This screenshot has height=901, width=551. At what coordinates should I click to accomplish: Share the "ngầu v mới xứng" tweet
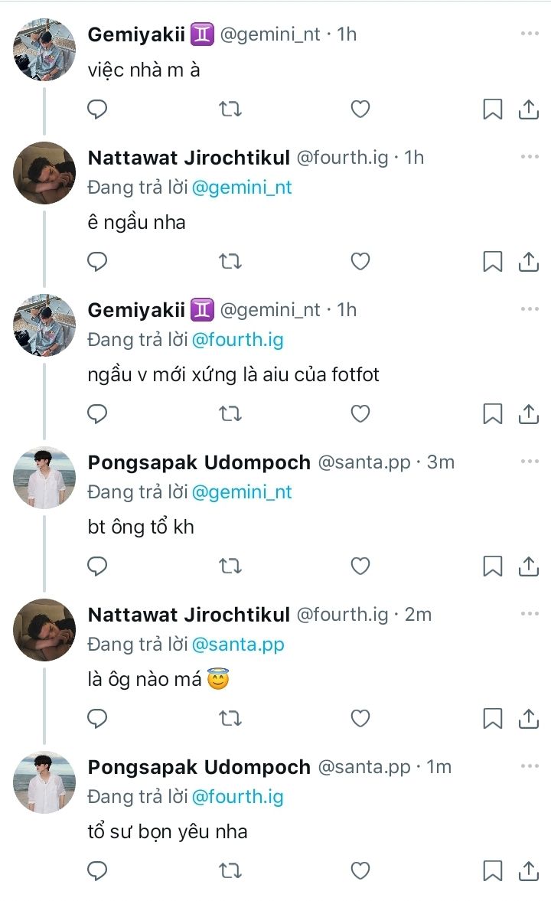[x=529, y=414]
